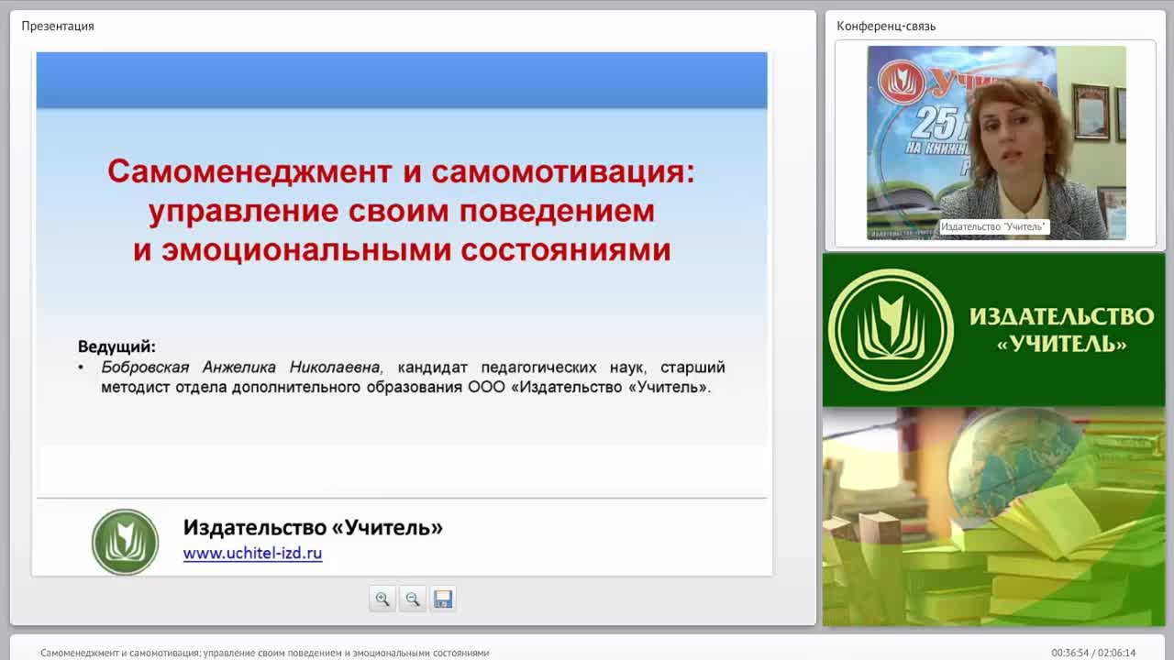Click the Ведущий: heading on slide

(x=116, y=346)
